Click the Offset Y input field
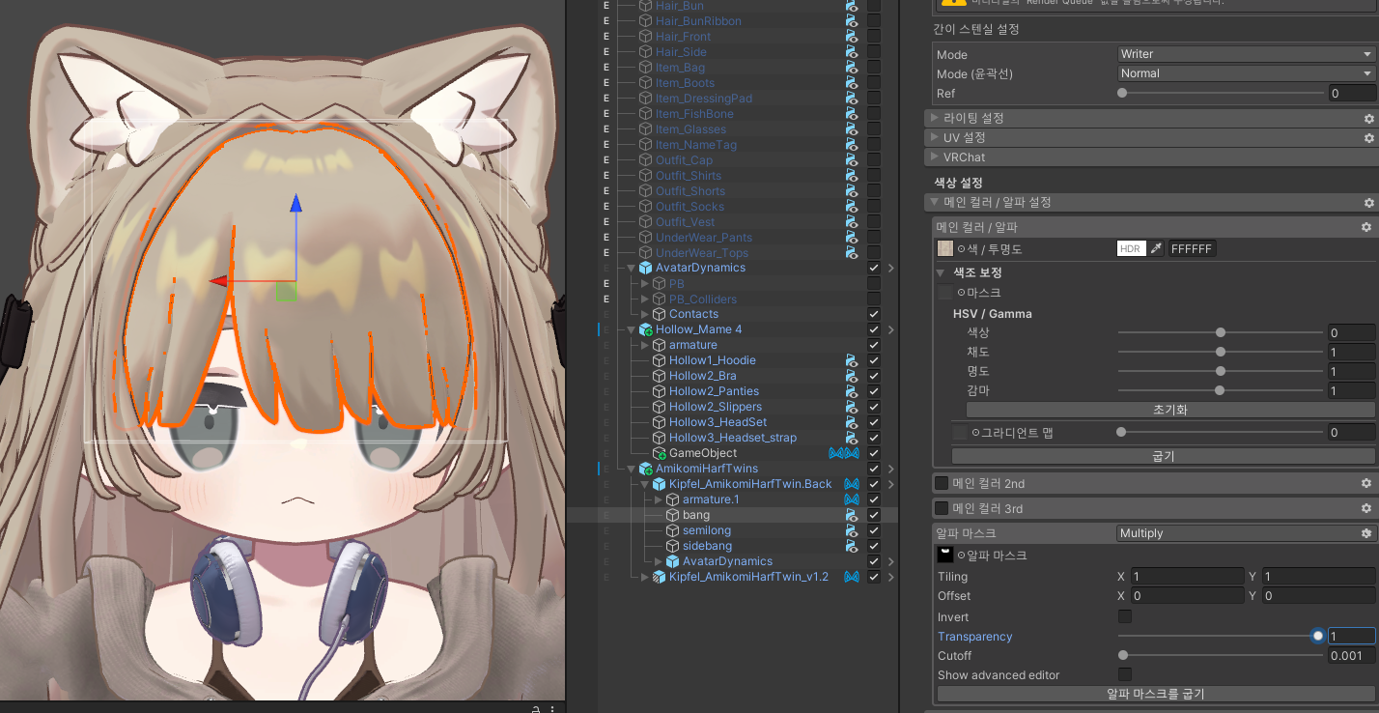Viewport: 1379px width, 713px height. pos(1319,596)
